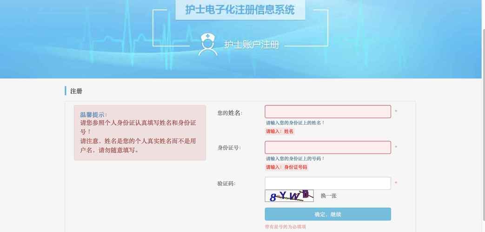The image size is (485, 232).
Task: Click the 验证码 captcha input box
Action: click(x=327, y=183)
